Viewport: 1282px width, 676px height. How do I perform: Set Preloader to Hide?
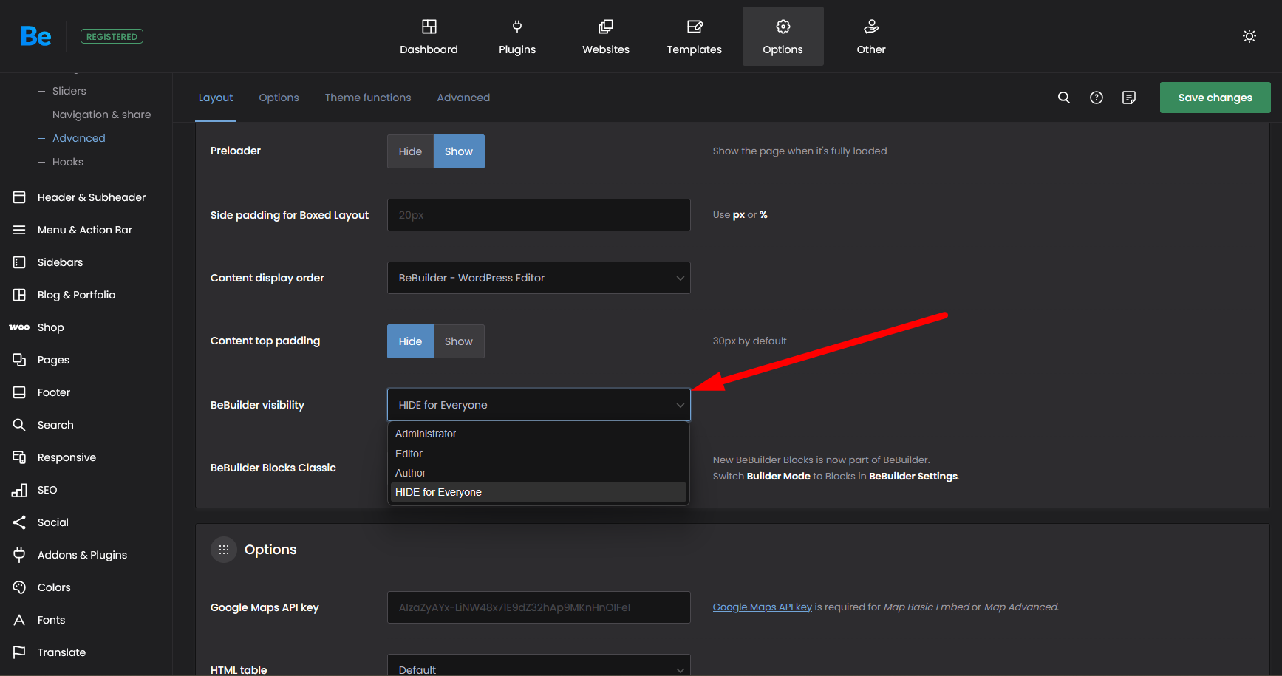pos(410,151)
